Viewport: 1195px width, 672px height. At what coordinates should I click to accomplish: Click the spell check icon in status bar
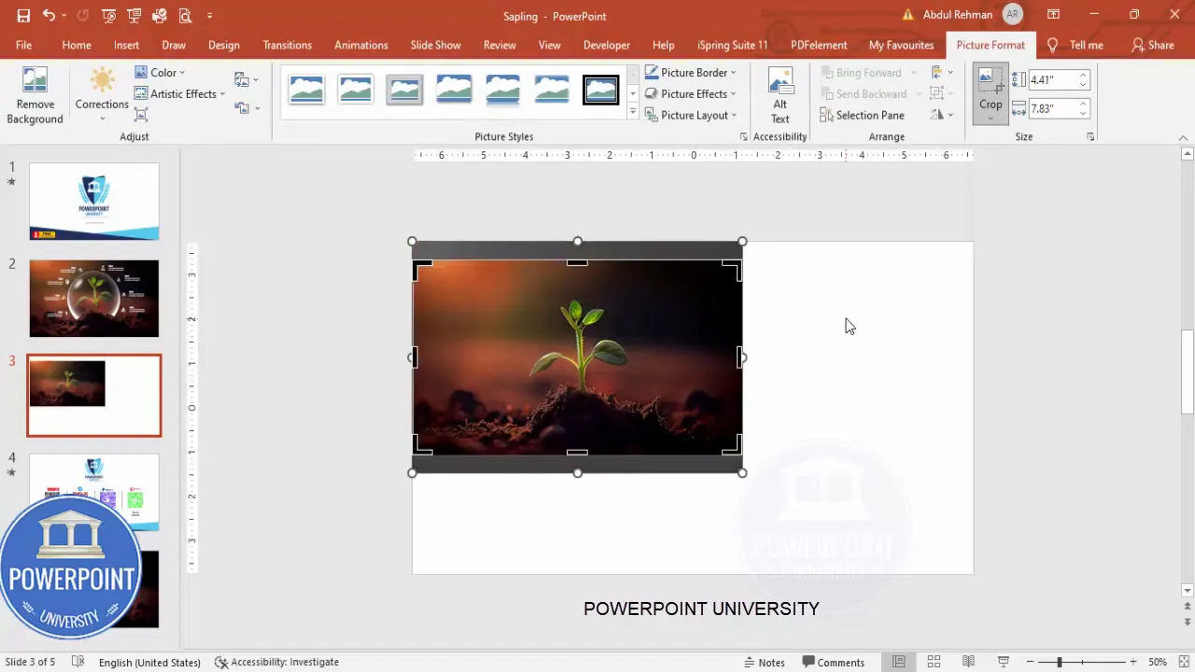coord(78,662)
